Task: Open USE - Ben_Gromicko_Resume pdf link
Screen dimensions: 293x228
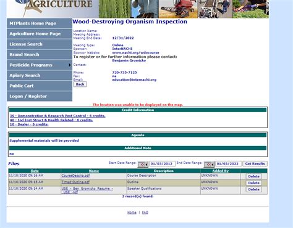Action: [x=87, y=190]
